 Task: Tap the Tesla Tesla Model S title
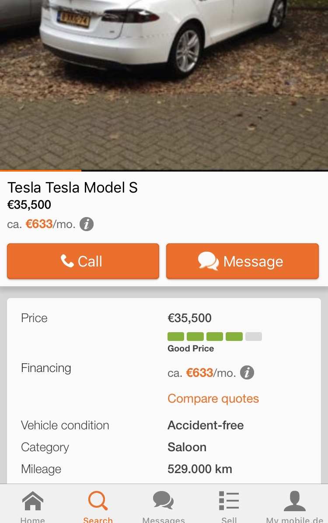[x=73, y=188]
